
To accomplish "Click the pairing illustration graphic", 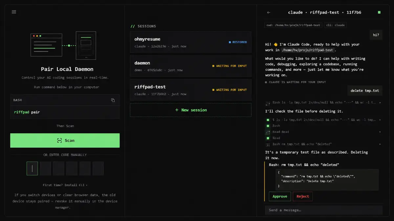I will point(63,45).
